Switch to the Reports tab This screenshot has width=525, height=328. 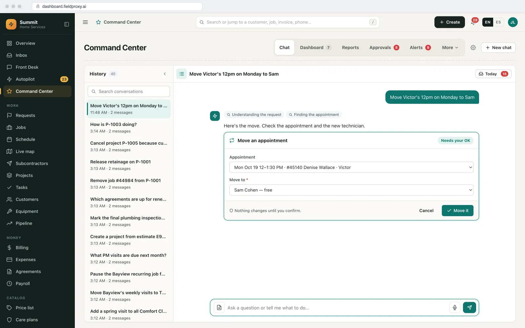(x=350, y=48)
